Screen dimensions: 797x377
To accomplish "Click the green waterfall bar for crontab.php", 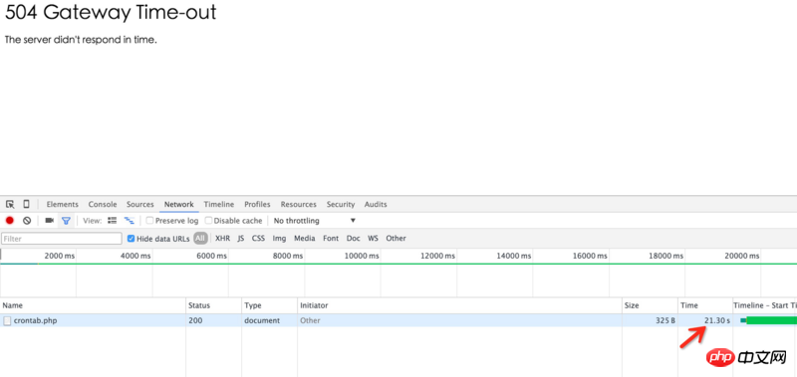I will pyautogui.click(x=771, y=320).
